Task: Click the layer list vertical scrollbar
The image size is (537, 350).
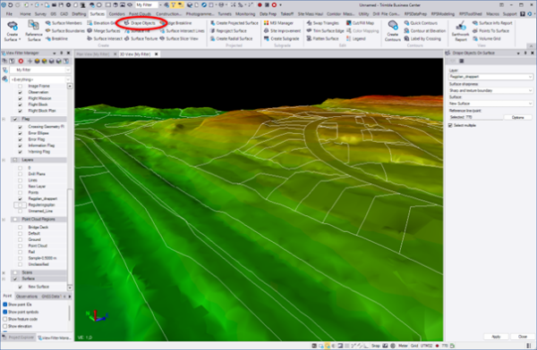Action: pos(70,187)
